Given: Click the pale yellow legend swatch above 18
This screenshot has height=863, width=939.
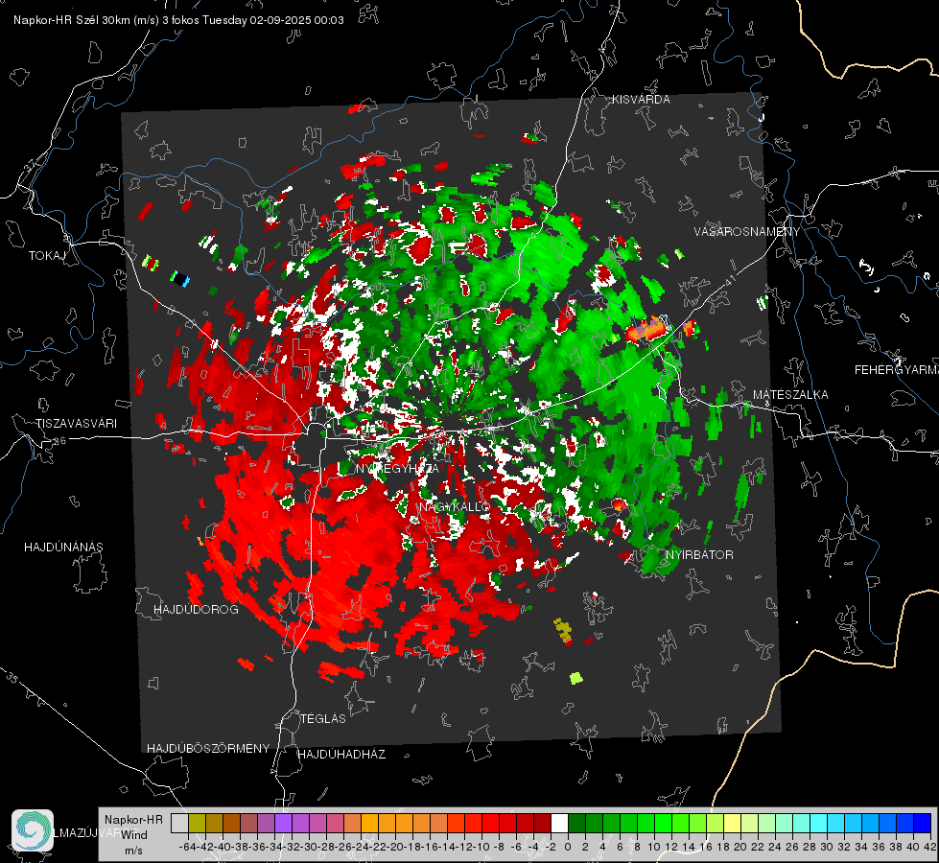Looking at the screenshot, I should (732, 823).
